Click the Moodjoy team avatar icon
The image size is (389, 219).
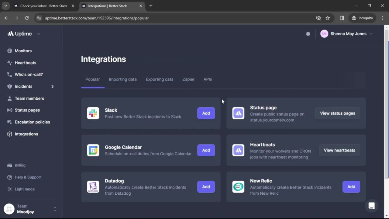pos(9,209)
